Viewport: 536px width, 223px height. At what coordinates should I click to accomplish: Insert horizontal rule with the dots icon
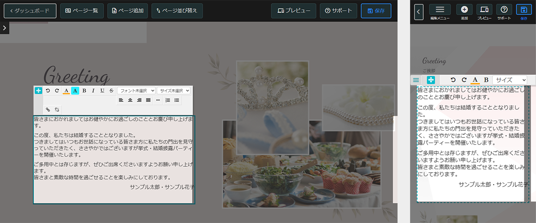tap(158, 100)
